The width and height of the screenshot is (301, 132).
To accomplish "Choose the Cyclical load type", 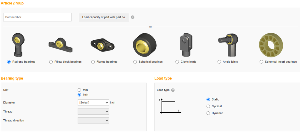I will tap(208, 106).
